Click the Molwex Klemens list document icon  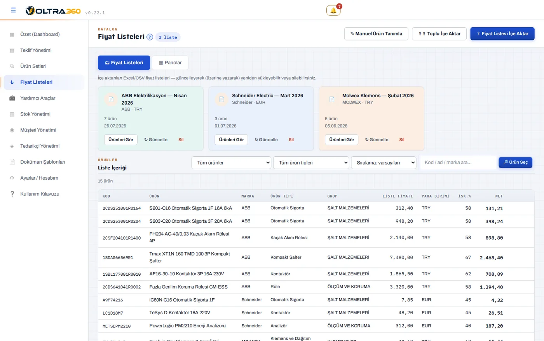[332, 100]
